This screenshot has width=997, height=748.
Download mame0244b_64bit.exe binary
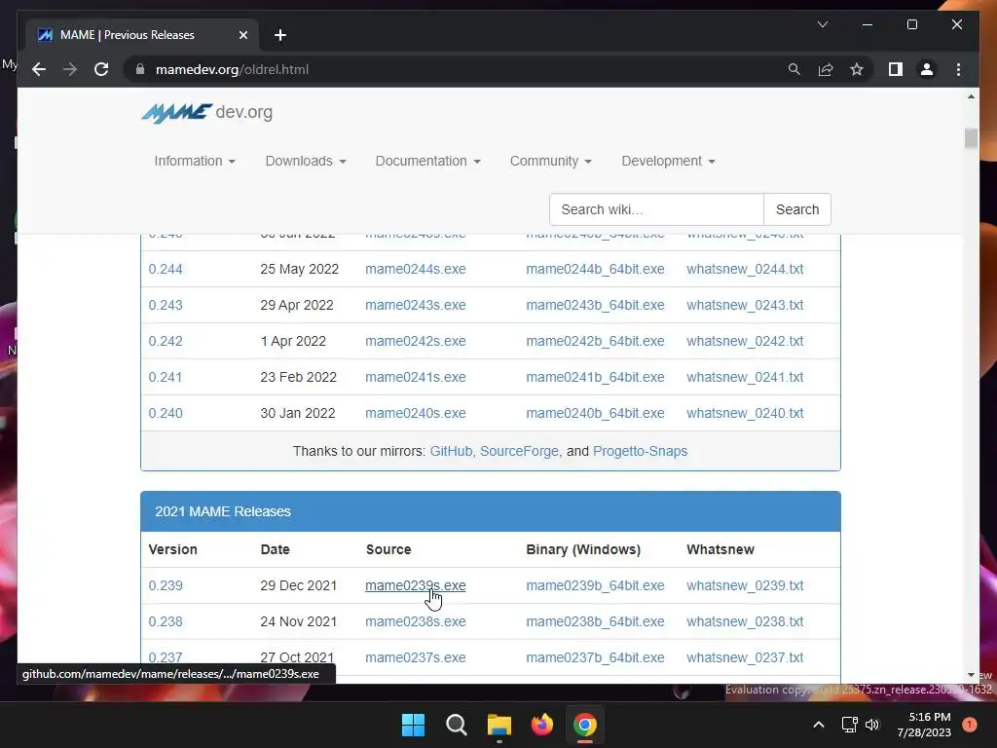point(595,269)
